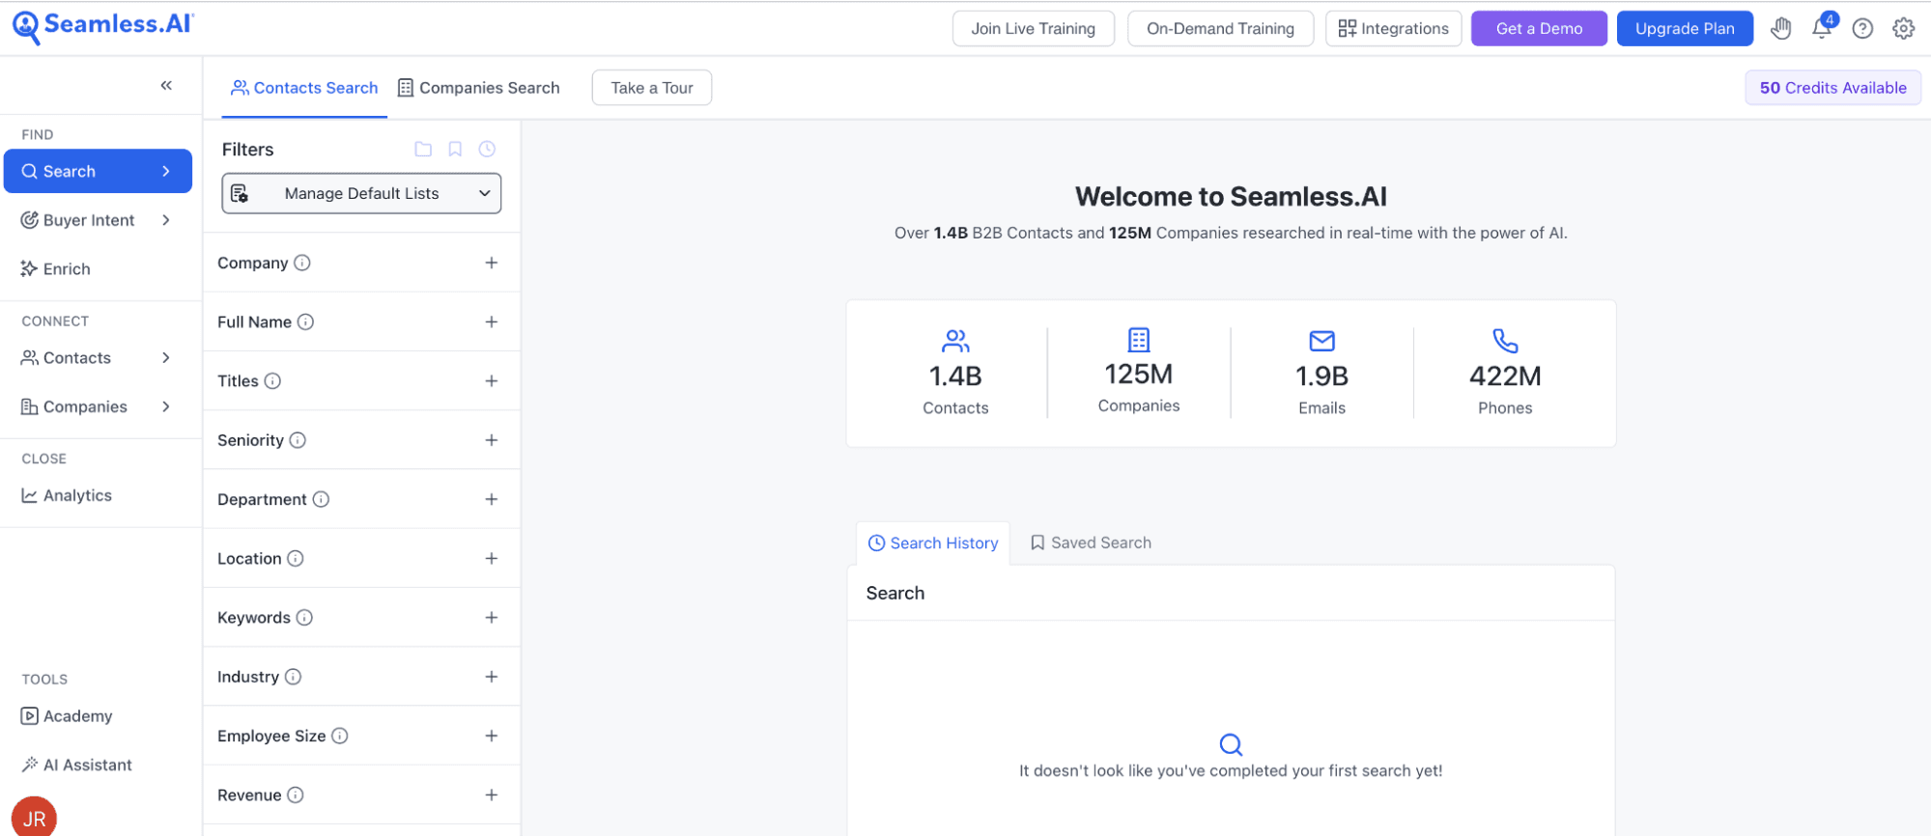Expand the Industry filter with plus
1931x836 pixels.
tap(492, 677)
